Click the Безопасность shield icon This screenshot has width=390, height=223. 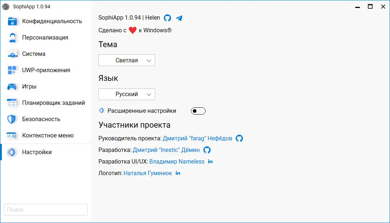click(x=12, y=119)
